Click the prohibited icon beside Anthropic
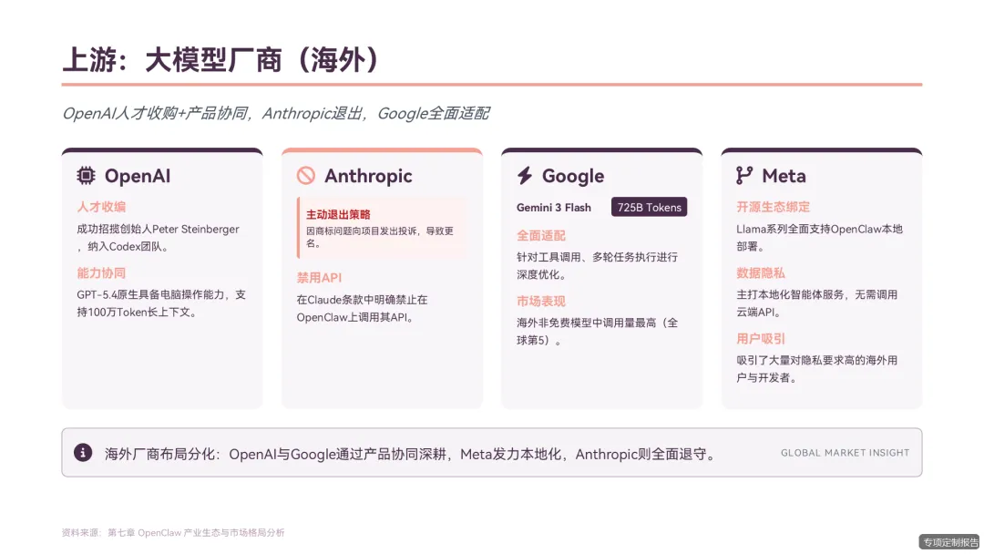This screenshot has width=984, height=554. tap(305, 176)
